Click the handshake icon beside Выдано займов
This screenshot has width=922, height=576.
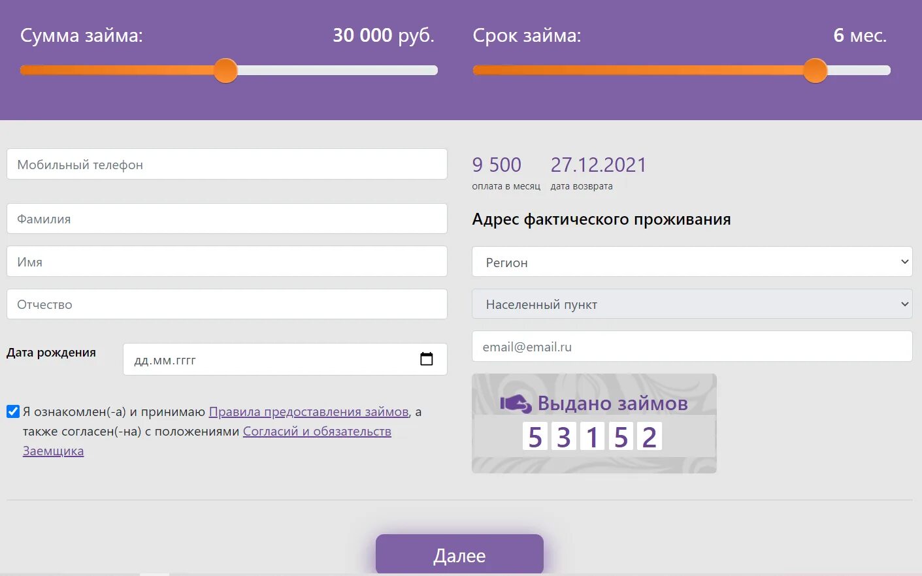[516, 404]
